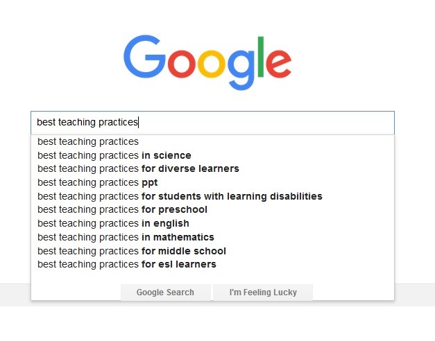Focus the empty right side of search box
Image resolution: width=435 pixels, height=341 pixels.
(x=278, y=123)
